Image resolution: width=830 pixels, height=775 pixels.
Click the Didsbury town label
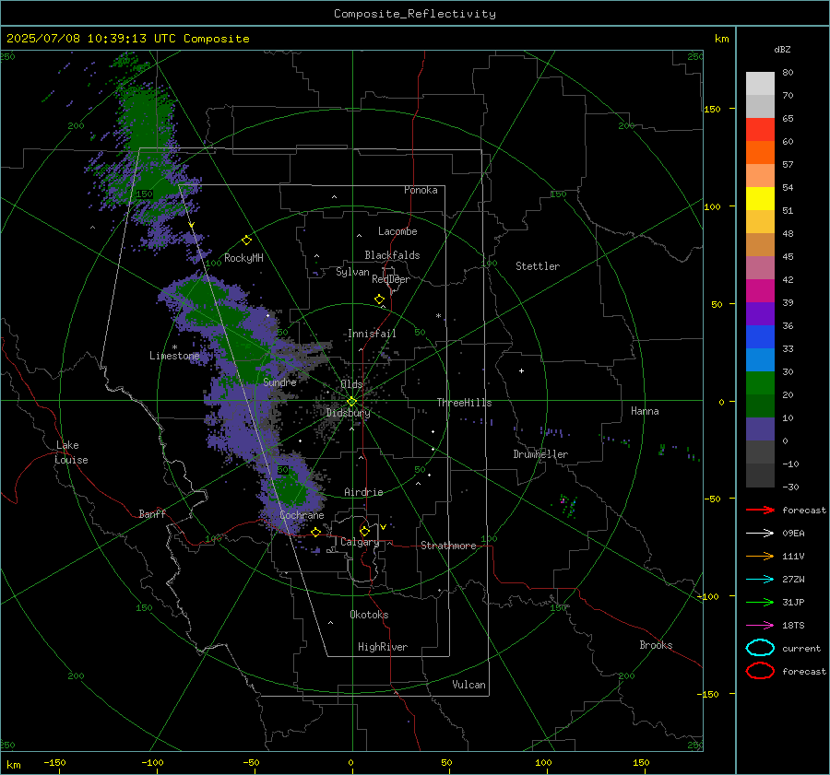[349, 413]
